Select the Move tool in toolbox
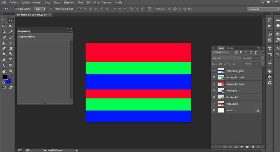Image resolution: width=280 pixels, height=152 pixels. (x=11, y=21)
